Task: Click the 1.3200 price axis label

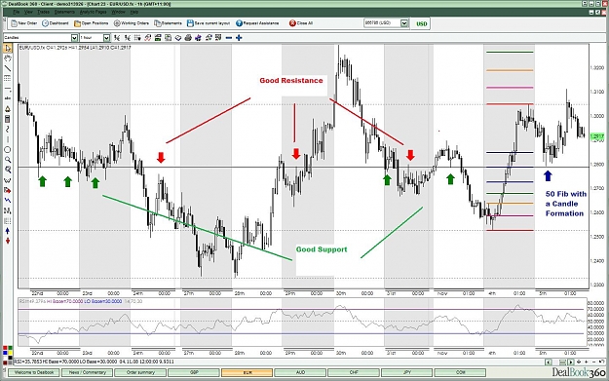Action: pos(597,67)
